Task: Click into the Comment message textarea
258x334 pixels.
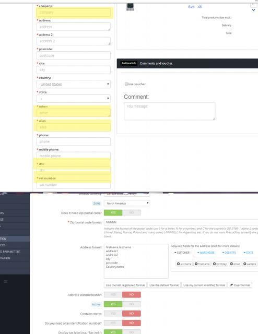Action: [x=170, y=111]
